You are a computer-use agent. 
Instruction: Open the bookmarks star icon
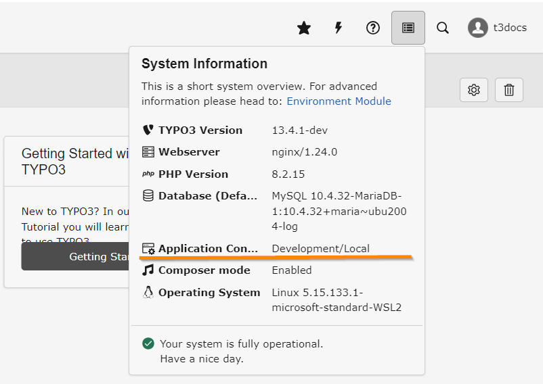pos(304,28)
